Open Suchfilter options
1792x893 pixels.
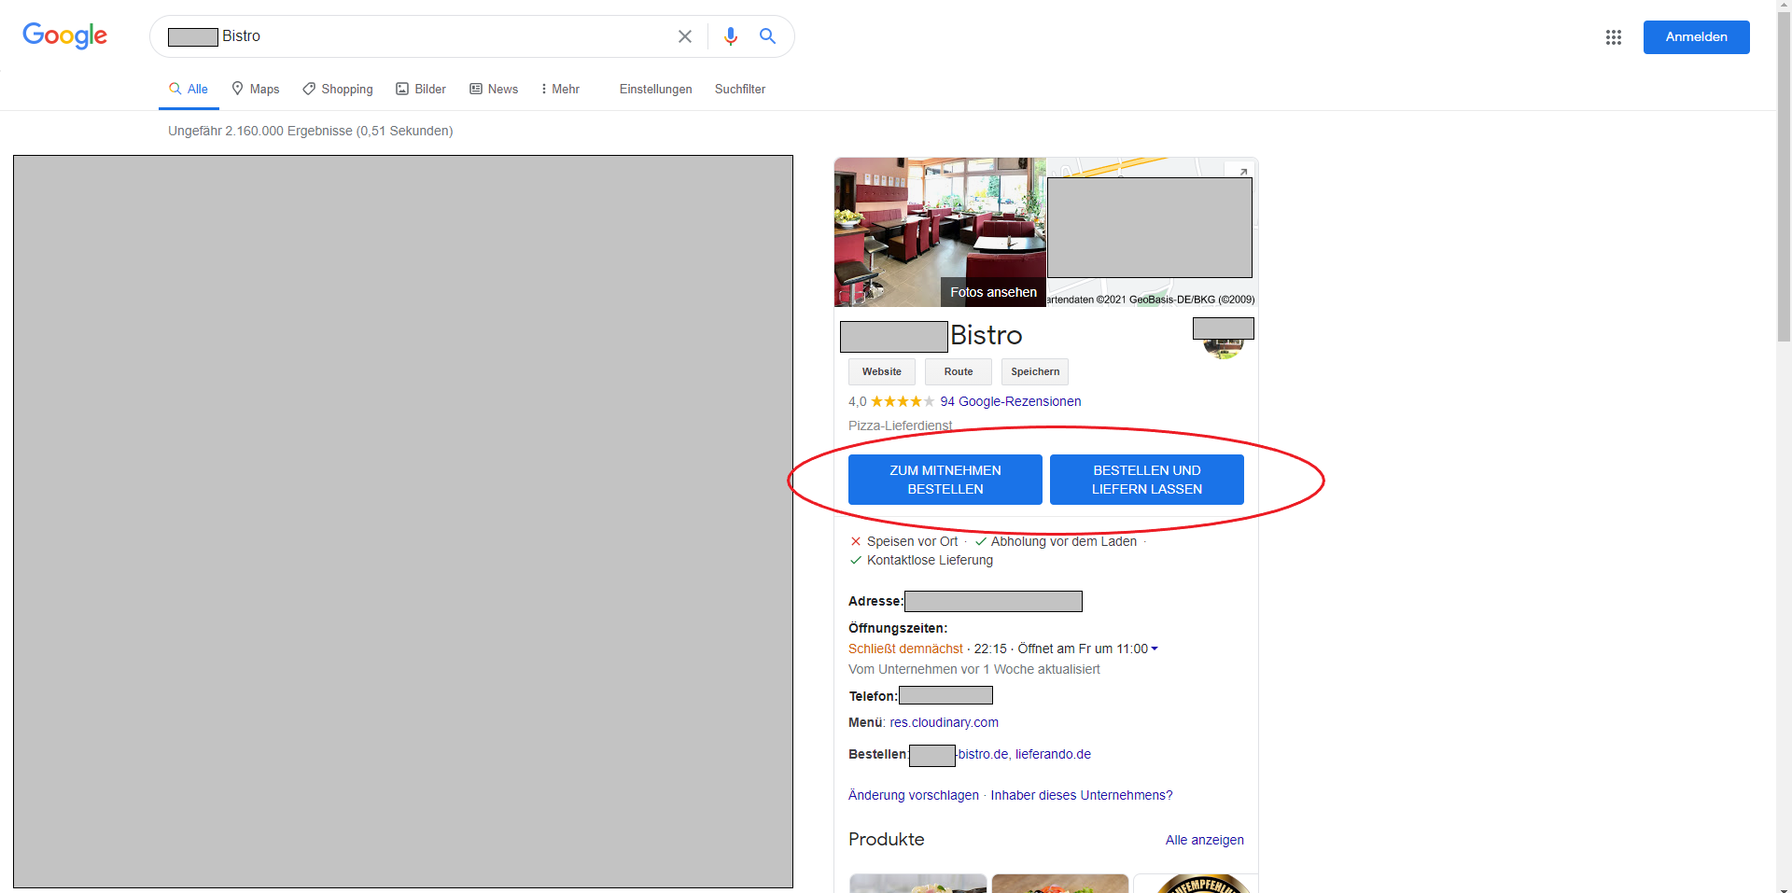click(x=740, y=90)
